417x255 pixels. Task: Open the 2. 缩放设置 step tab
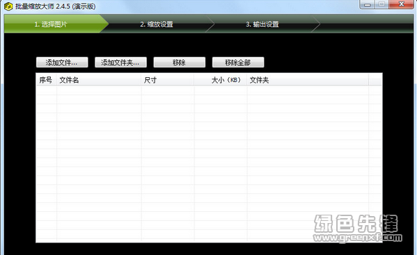157,24
